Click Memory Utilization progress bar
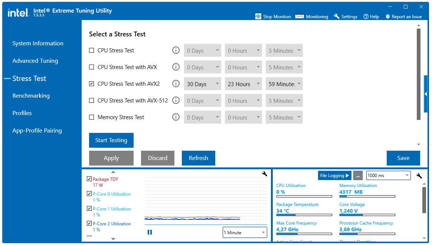The image size is (432, 245). 367,196
